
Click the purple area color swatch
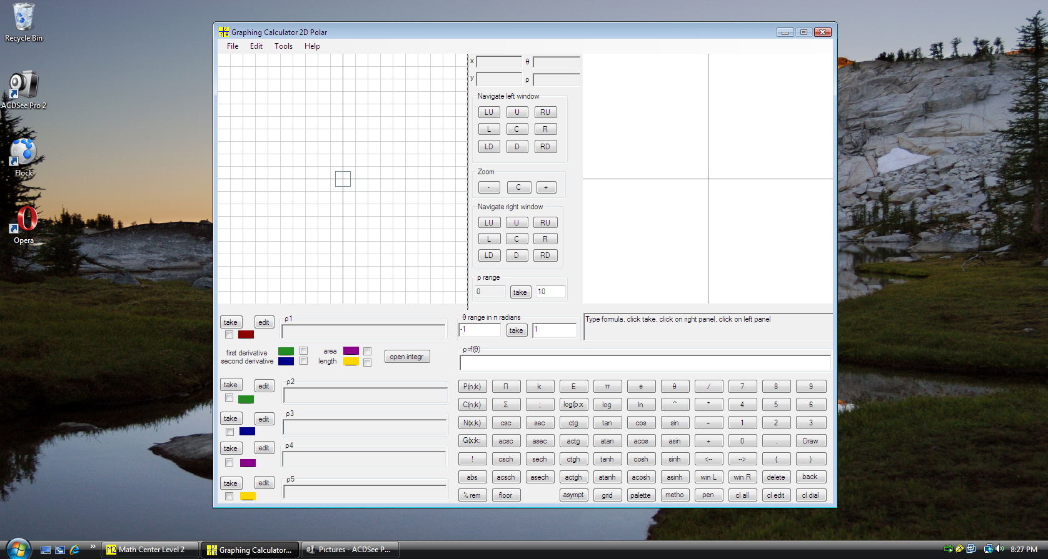click(x=351, y=351)
